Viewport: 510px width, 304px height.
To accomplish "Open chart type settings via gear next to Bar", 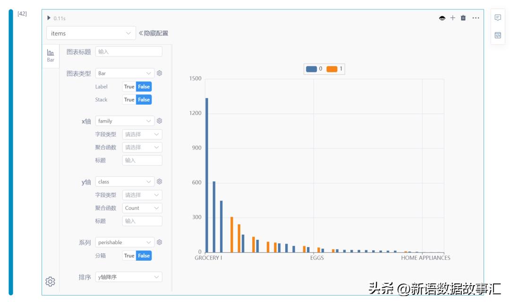I will tap(160, 73).
